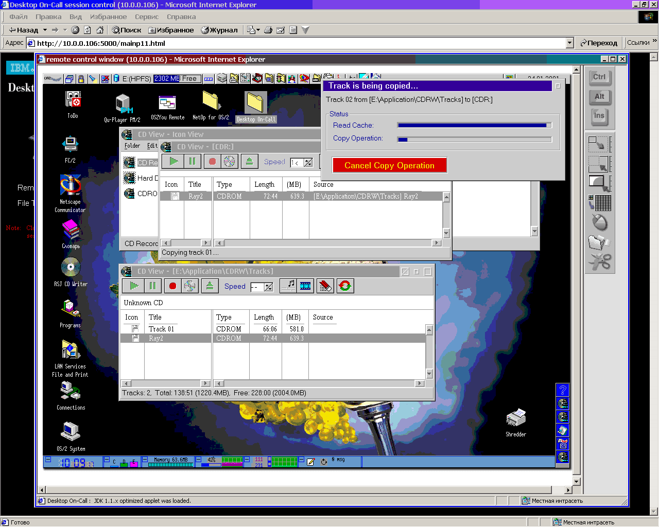The width and height of the screenshot is (659, 527).
Task: Click the Переход go button
Action: [x=598, y=43]
